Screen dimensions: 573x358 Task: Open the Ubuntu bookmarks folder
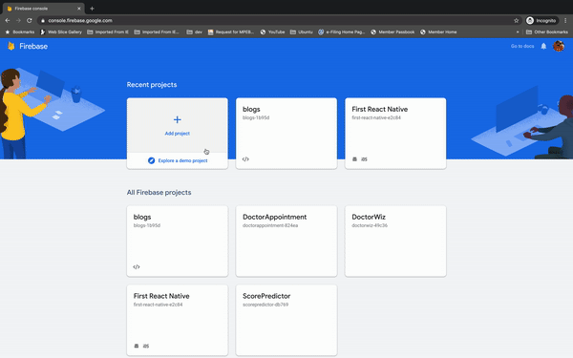[x=302, y=32]
